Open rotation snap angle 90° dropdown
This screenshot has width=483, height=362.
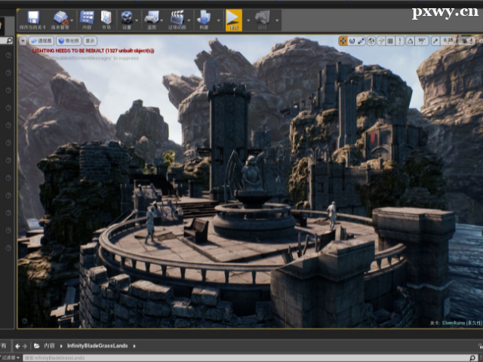pyautogui.click(x=422, y=41)
